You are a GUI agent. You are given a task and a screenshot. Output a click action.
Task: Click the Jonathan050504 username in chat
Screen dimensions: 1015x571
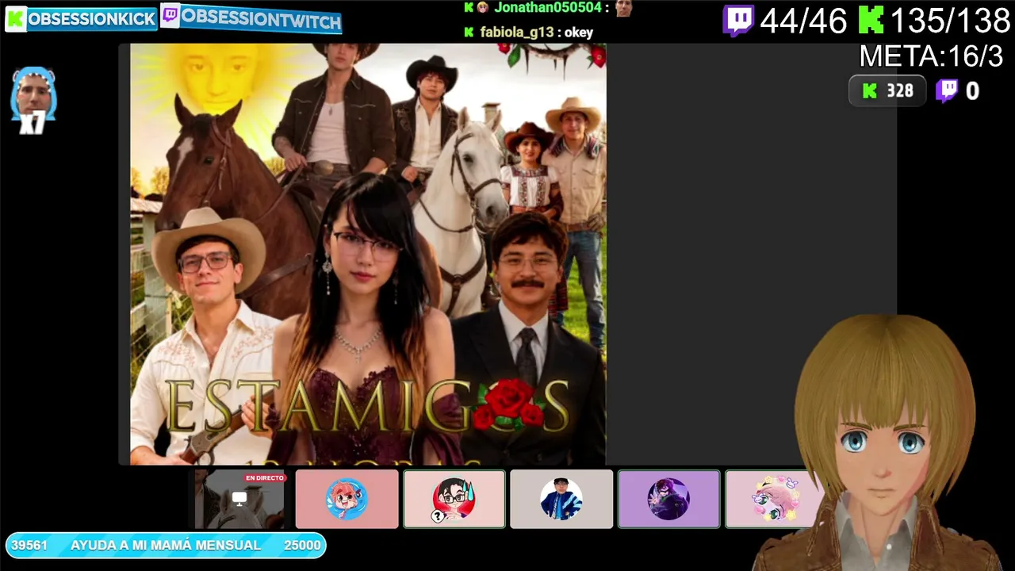(x=547, y=8)
